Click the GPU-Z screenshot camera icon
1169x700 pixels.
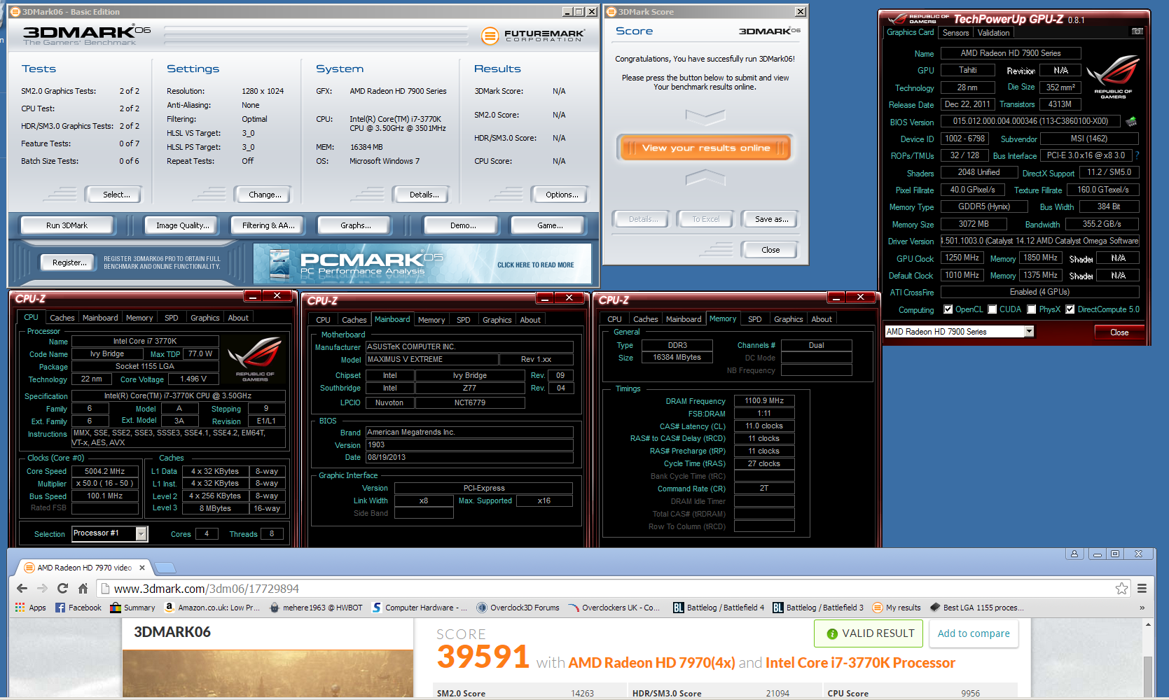tap(1137, 31)
